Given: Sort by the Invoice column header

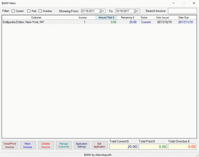Looking at the screenshot, I should click(85, 17).
